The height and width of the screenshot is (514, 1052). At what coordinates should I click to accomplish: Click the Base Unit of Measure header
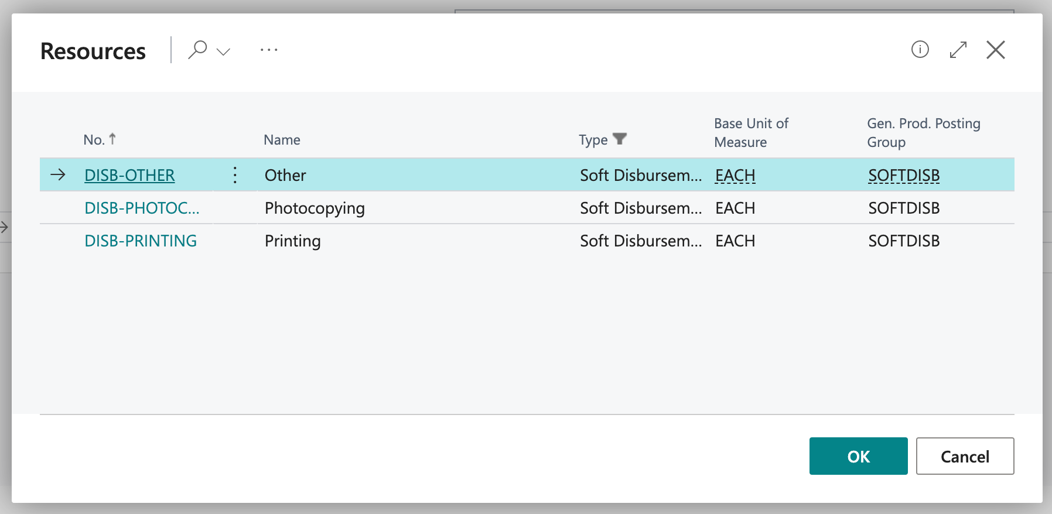point(751,133)
